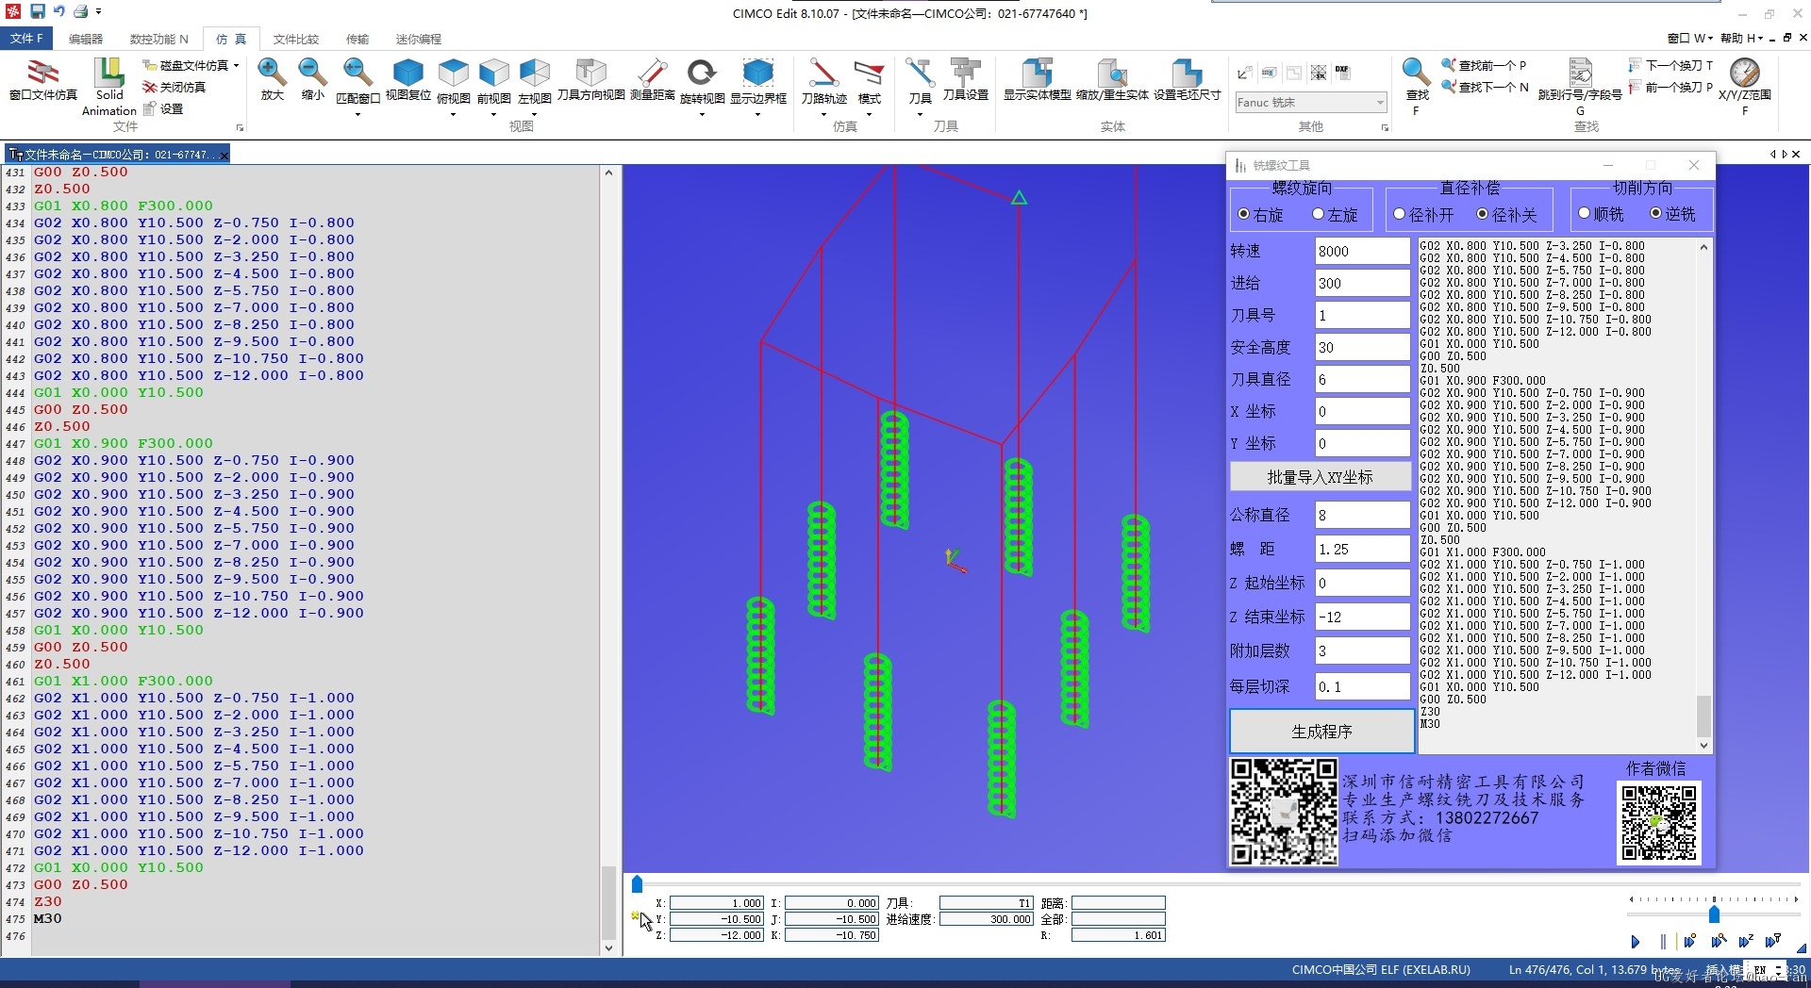Screen dimensions: 1811x988
Task: Click 视图复位 reset view cube
Action: [x=407, y=72]
